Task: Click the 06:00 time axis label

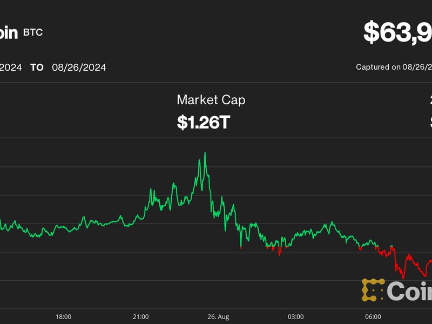Action: (x=373, y=316)
